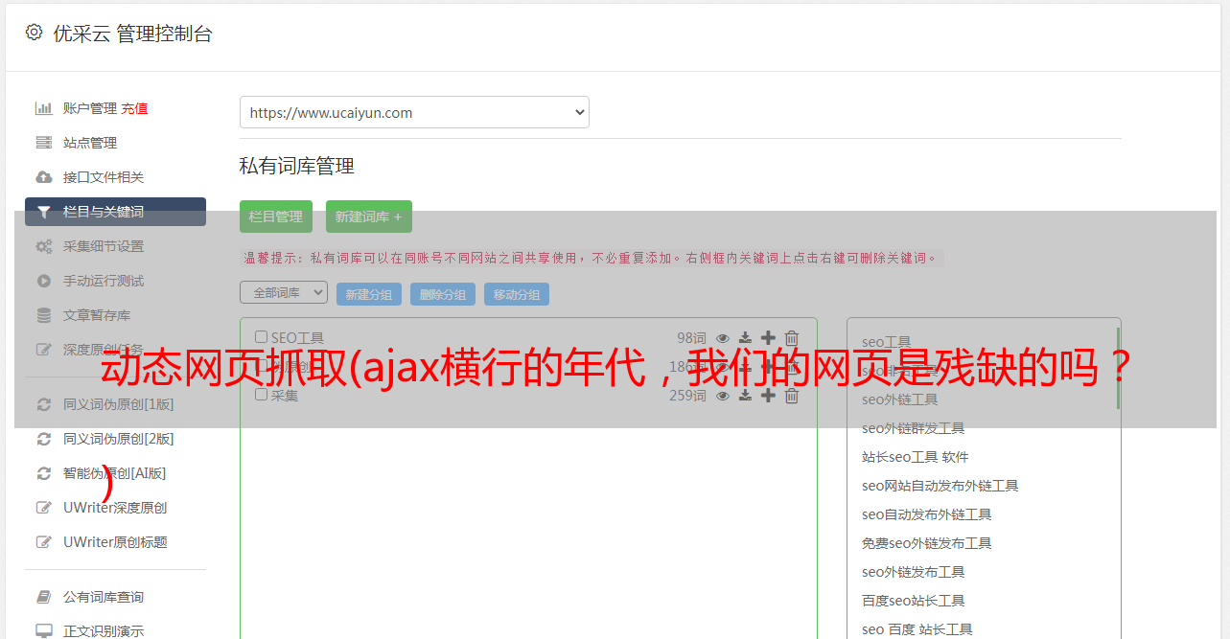Click the 栏目管理 button
1230x639 pixels.
click(x=276, y=217)
